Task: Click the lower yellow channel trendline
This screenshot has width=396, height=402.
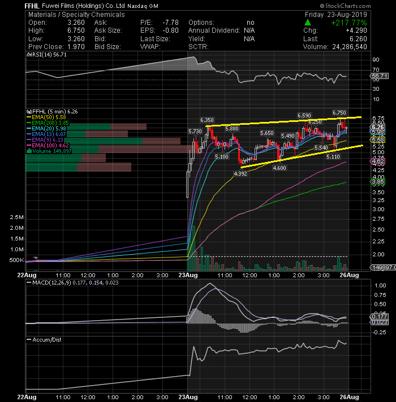Action: [x=302, y=156]
